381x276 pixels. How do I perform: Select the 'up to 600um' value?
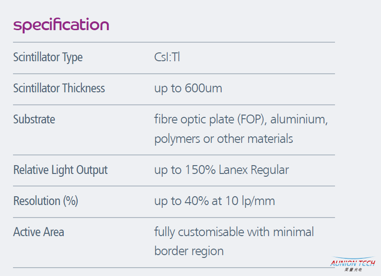188,89
